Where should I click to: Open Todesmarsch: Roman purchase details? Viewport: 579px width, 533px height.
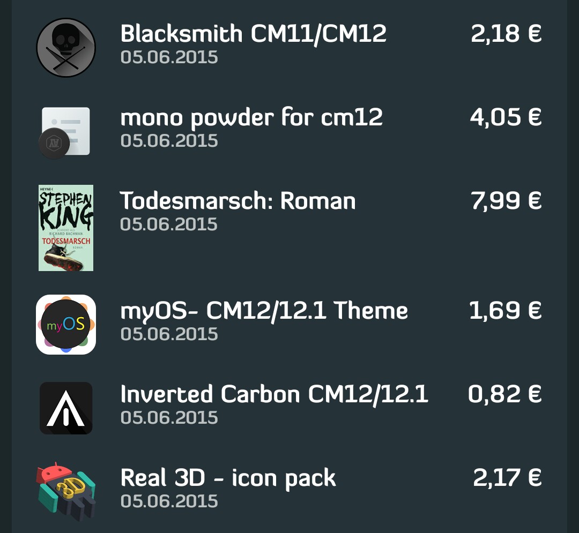pyautogui.click(x=237, y=201)
